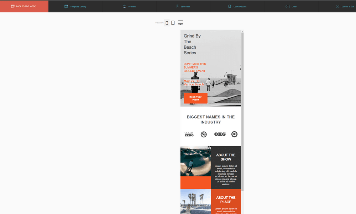Click the Send Test icon

click(x=178, y=6)
